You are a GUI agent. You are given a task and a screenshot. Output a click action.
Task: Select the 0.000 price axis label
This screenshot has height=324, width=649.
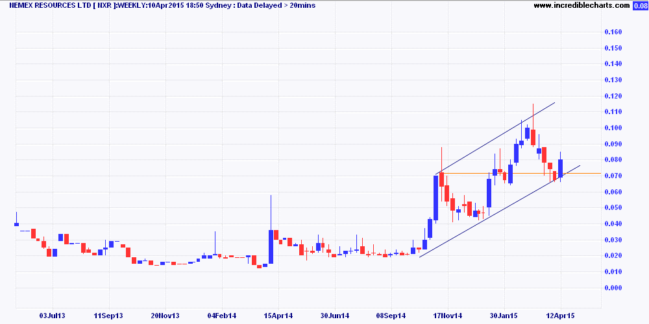click(x=614, y=288)
